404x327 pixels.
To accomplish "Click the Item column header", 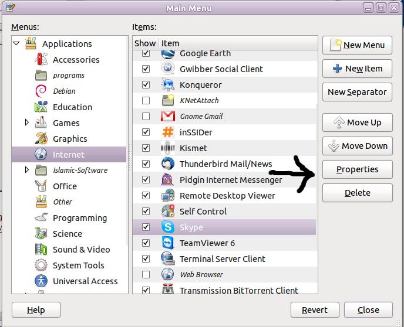I will pyautogui.click(x=238, y=43).
